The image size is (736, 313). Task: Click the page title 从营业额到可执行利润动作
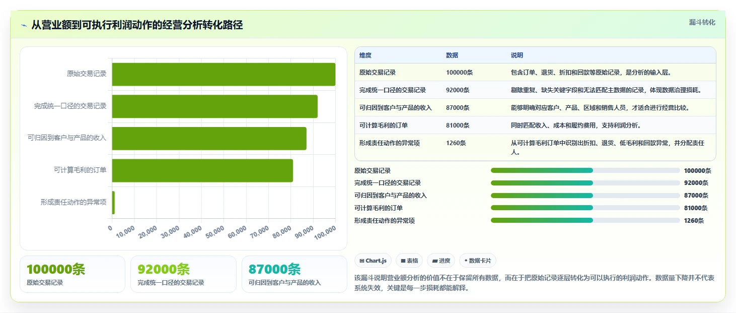(x=137, y=25)
